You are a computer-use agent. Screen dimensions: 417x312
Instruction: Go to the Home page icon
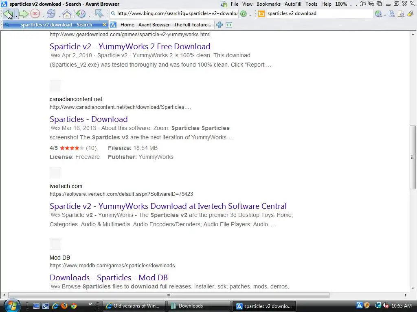coord(67,14)
